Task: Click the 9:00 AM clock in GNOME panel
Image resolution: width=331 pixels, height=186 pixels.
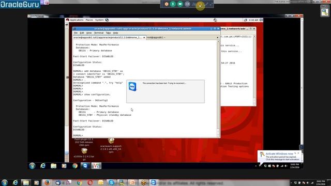Action: (253, 20)
